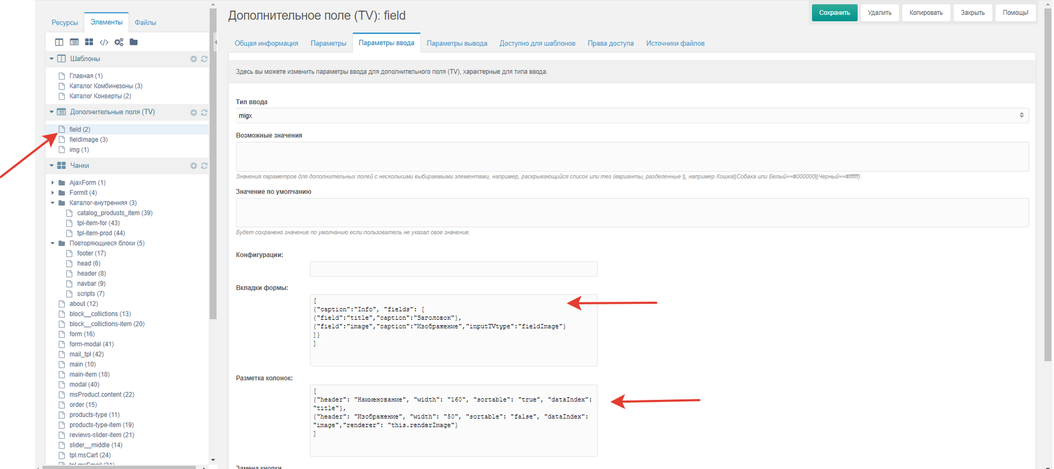Image resolution: width=1054 pixels, height=469 pixels.
Task: Refresh the Чанки section
Action: tap(204, 166)
